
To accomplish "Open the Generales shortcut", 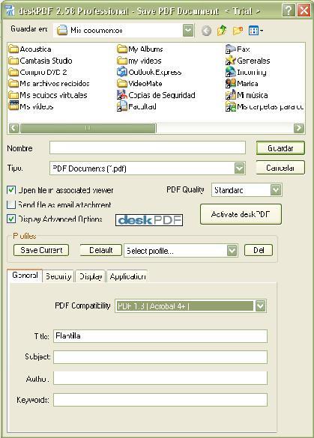I will click(x=248, y=61).
